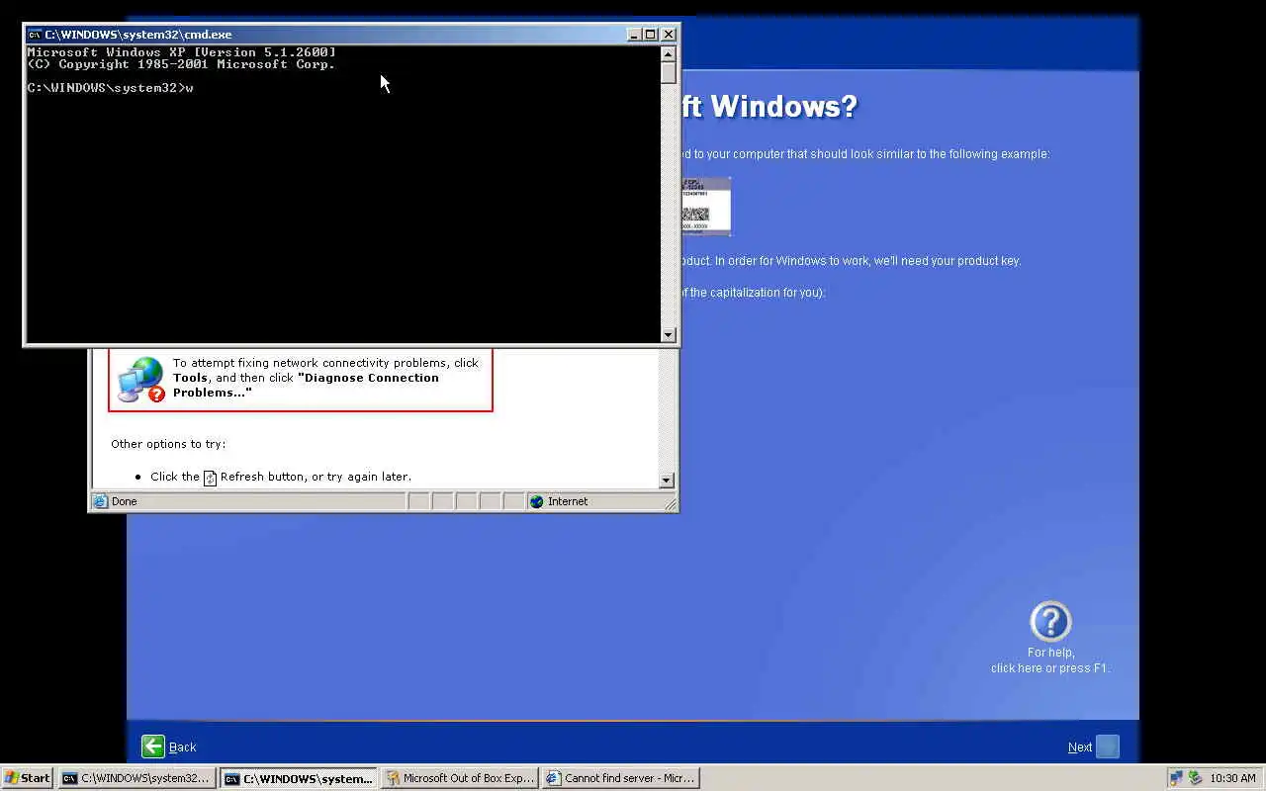Select the active C:\WINDOWS\system... taskbar button

coord(299,778)
